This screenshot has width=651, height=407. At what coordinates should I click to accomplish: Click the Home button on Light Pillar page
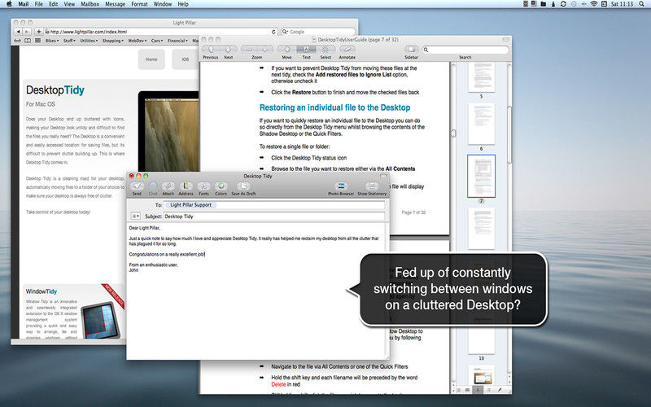pyautogui.click(x=151, y=59)
